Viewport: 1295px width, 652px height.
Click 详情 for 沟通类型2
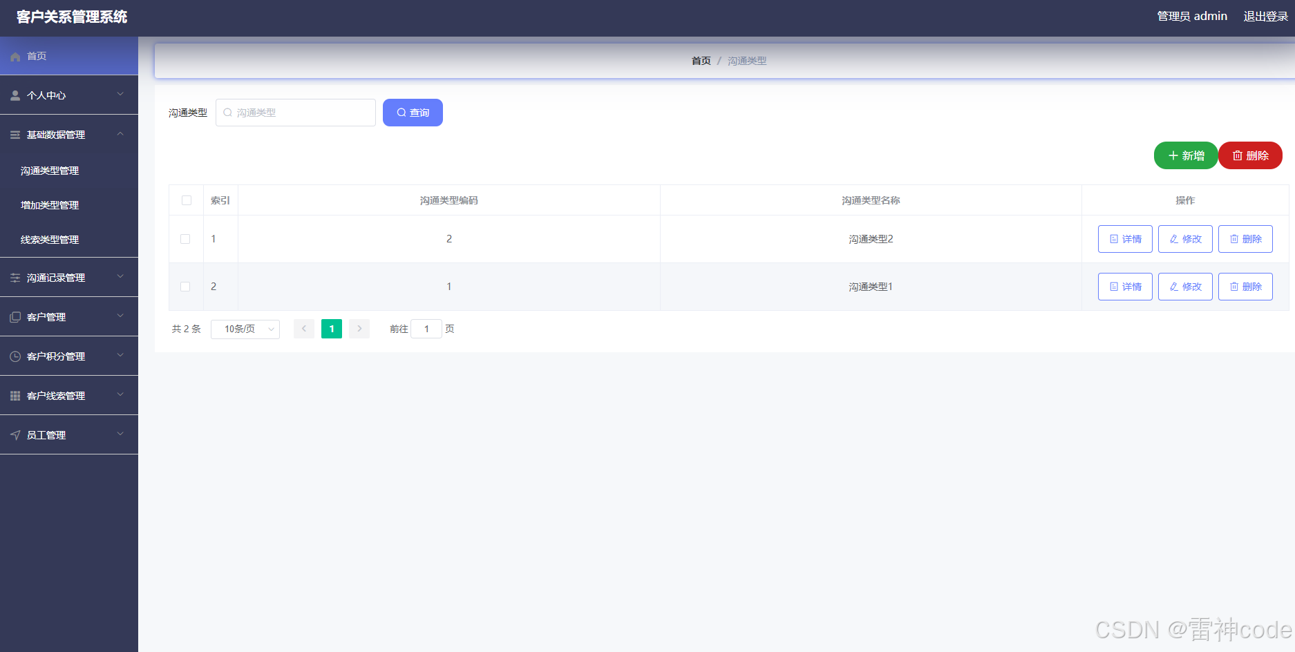click(x=1124, y=238)
